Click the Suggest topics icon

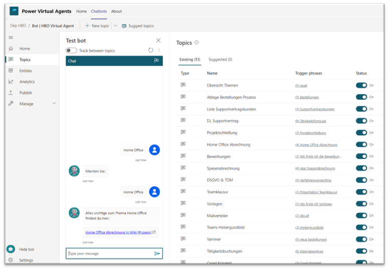124,26
